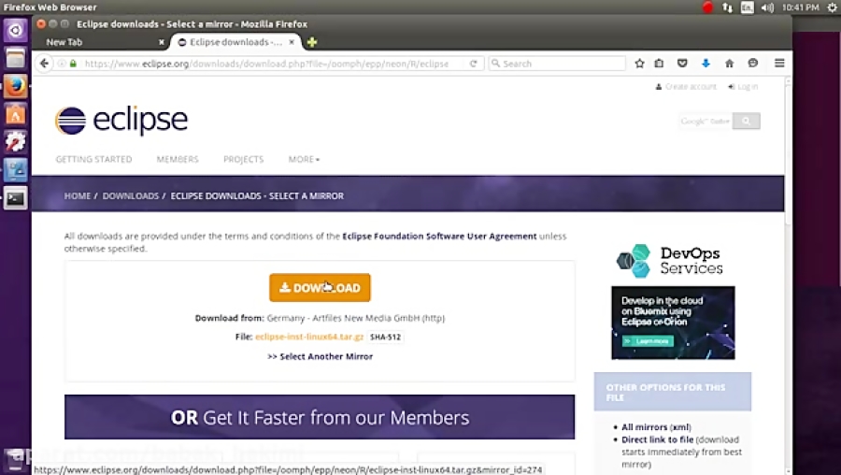This screenshot has height=475, width=841.
Task: Open the Log in link
Action: click(743, 86)
